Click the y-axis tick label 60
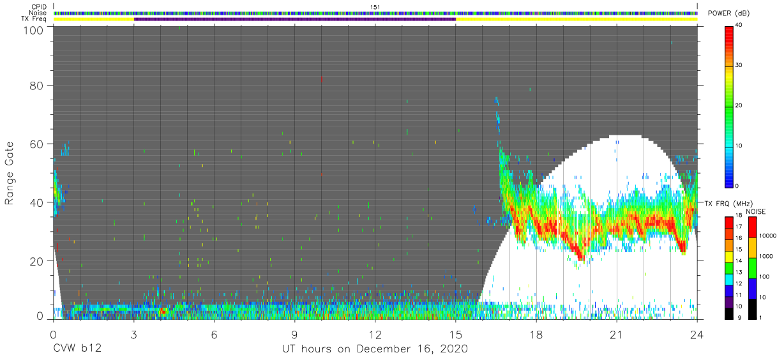 pyautogui.click(x=36, y=144)
